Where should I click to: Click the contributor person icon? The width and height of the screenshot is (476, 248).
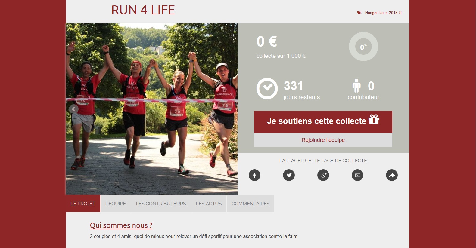pos(356,86)
